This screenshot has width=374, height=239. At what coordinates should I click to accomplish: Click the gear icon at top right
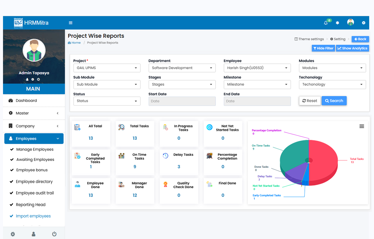coord(363,23)
